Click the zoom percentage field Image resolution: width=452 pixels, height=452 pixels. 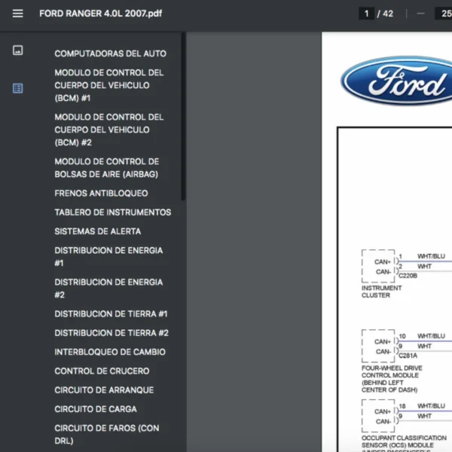(444, 14)
